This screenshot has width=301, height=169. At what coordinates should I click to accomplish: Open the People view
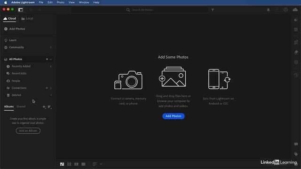tap(13, 81)
